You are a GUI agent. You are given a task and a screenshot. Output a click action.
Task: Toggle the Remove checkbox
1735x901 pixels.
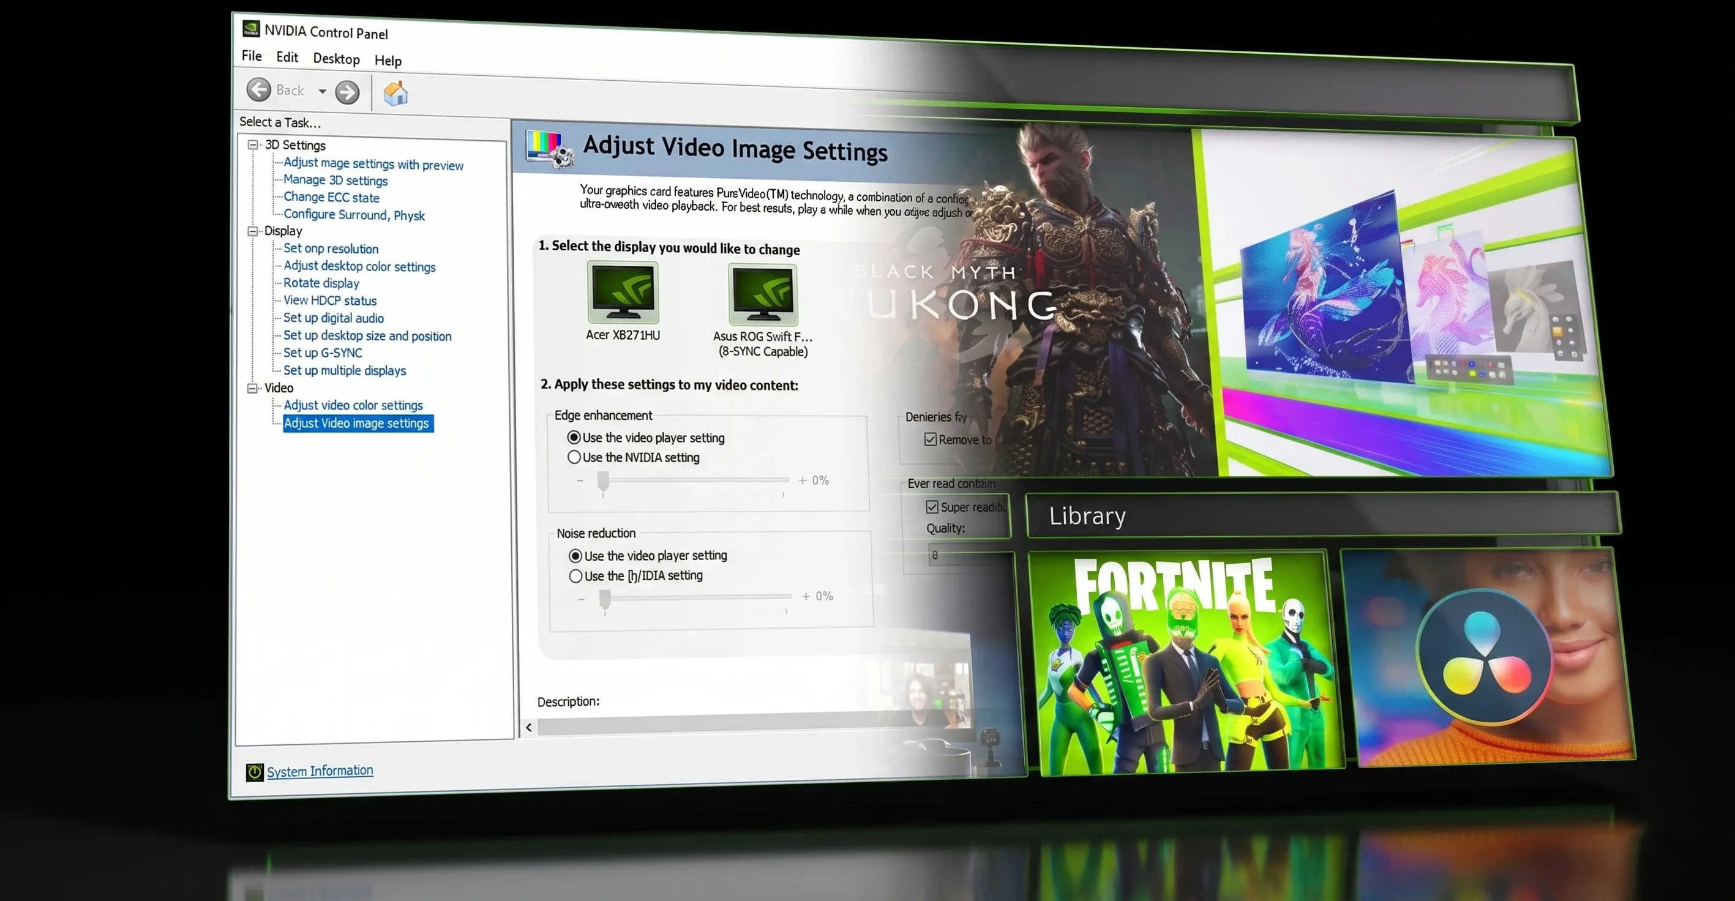pyautogui.click(x=931, y=439)
